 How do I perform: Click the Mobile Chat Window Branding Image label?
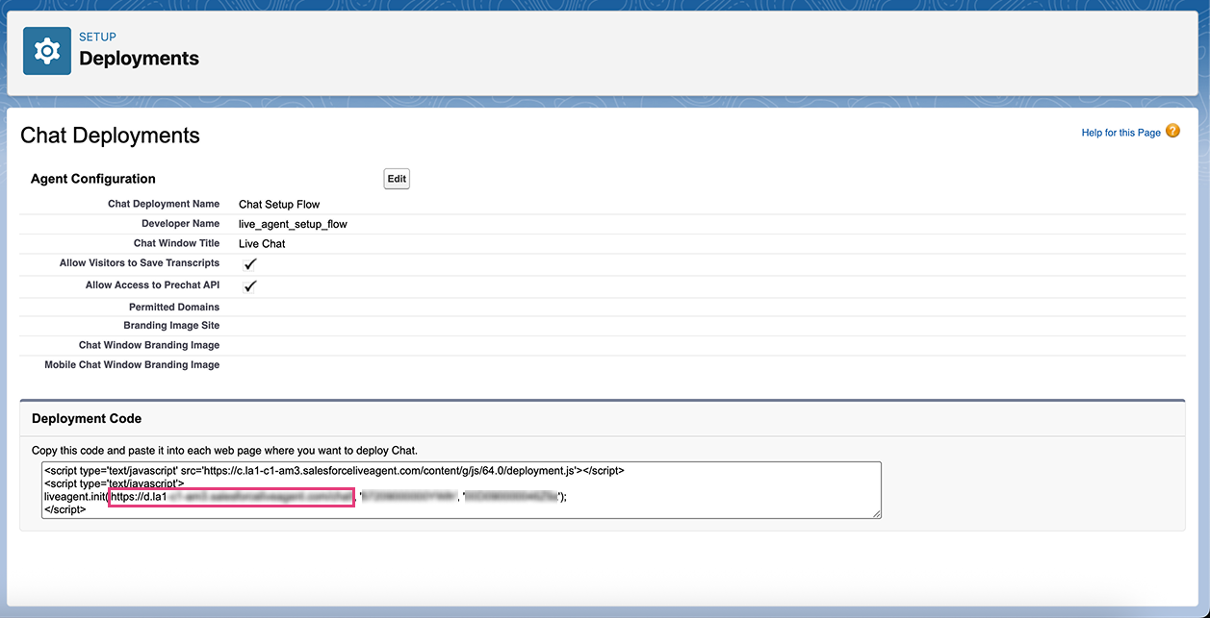pyautogui.click(x=132, y=365)
